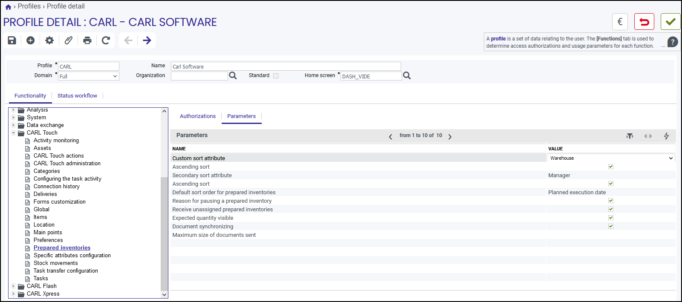The width and height of the screenshot is (682, 302).
Task: Select CARL Touch administration item
Action: coord(67,164)
